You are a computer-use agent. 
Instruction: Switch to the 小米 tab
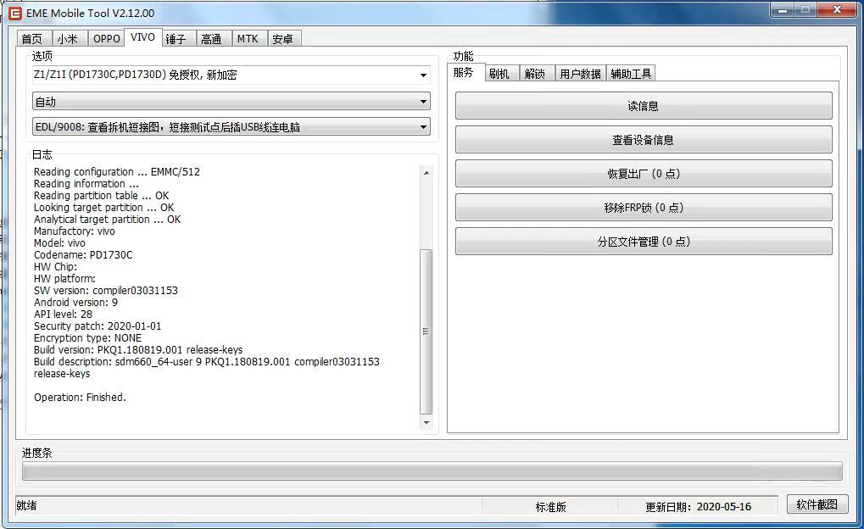69,39
